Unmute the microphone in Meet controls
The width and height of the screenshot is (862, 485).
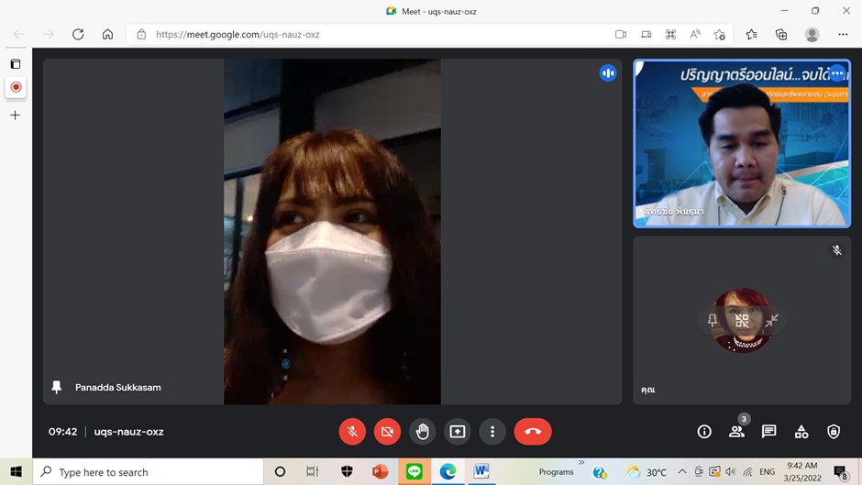coord(352,432)
